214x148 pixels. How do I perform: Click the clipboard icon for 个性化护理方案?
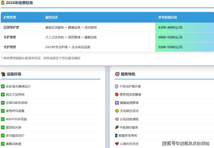117,86
